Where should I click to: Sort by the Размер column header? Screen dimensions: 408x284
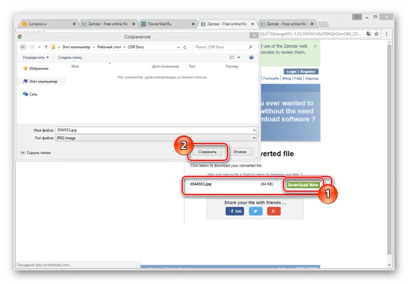[232, 66]
